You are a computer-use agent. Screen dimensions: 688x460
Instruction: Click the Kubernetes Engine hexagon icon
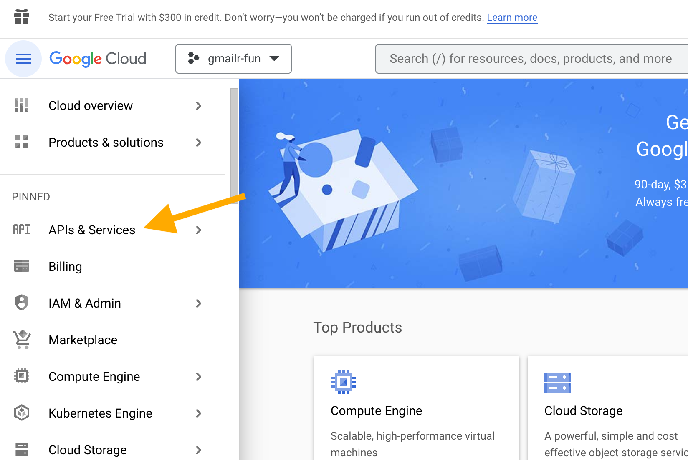(21, 413)
